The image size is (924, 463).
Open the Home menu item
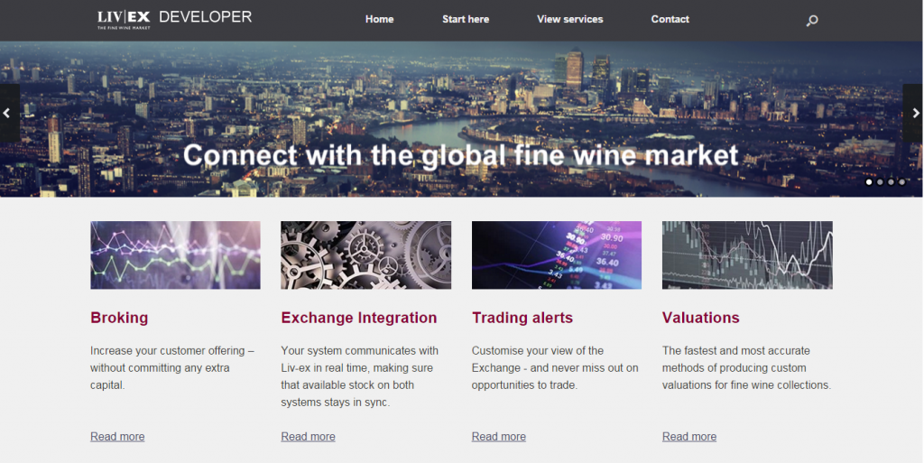[x=380, y=20]
